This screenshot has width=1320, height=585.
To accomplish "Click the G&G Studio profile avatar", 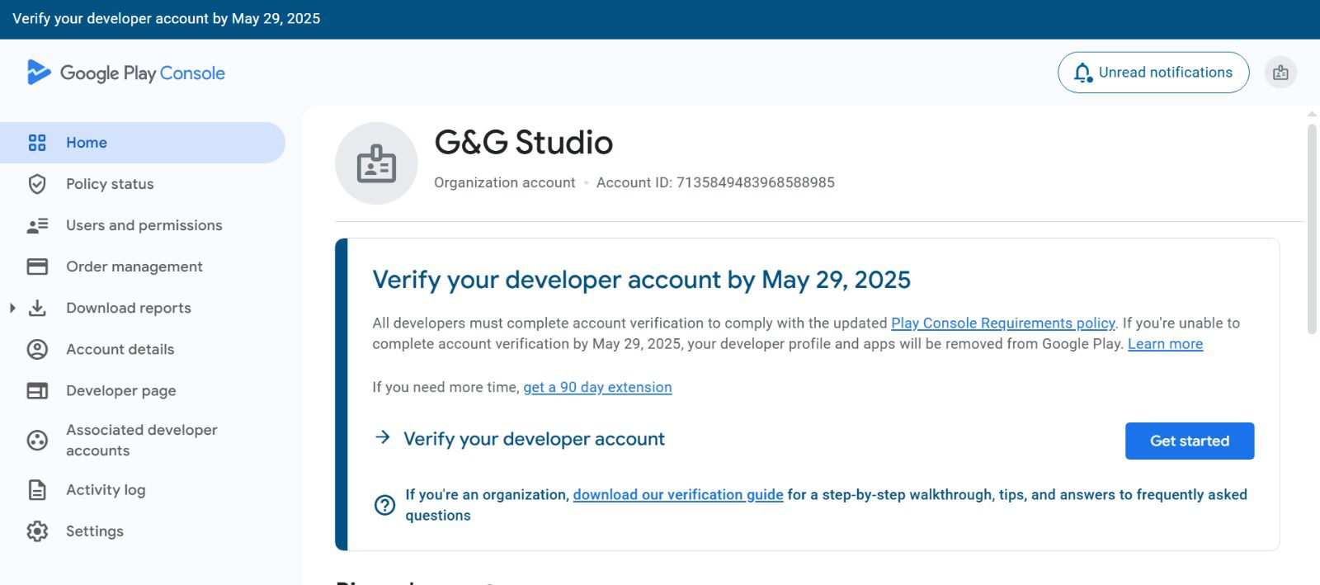I will [376, 163].
